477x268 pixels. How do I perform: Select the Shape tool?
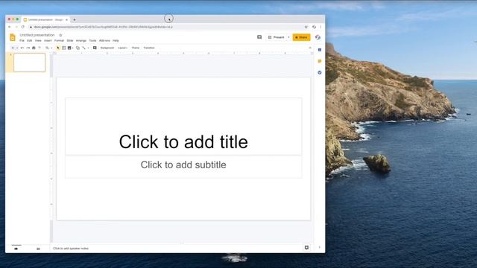[78, 48]
